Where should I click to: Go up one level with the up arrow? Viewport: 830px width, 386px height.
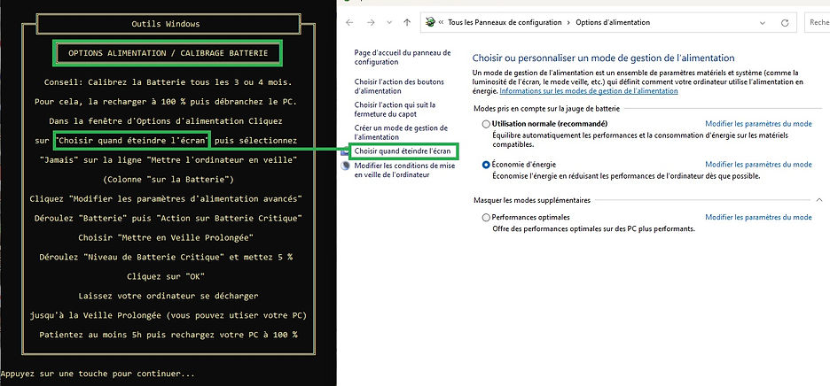(406, 23)
